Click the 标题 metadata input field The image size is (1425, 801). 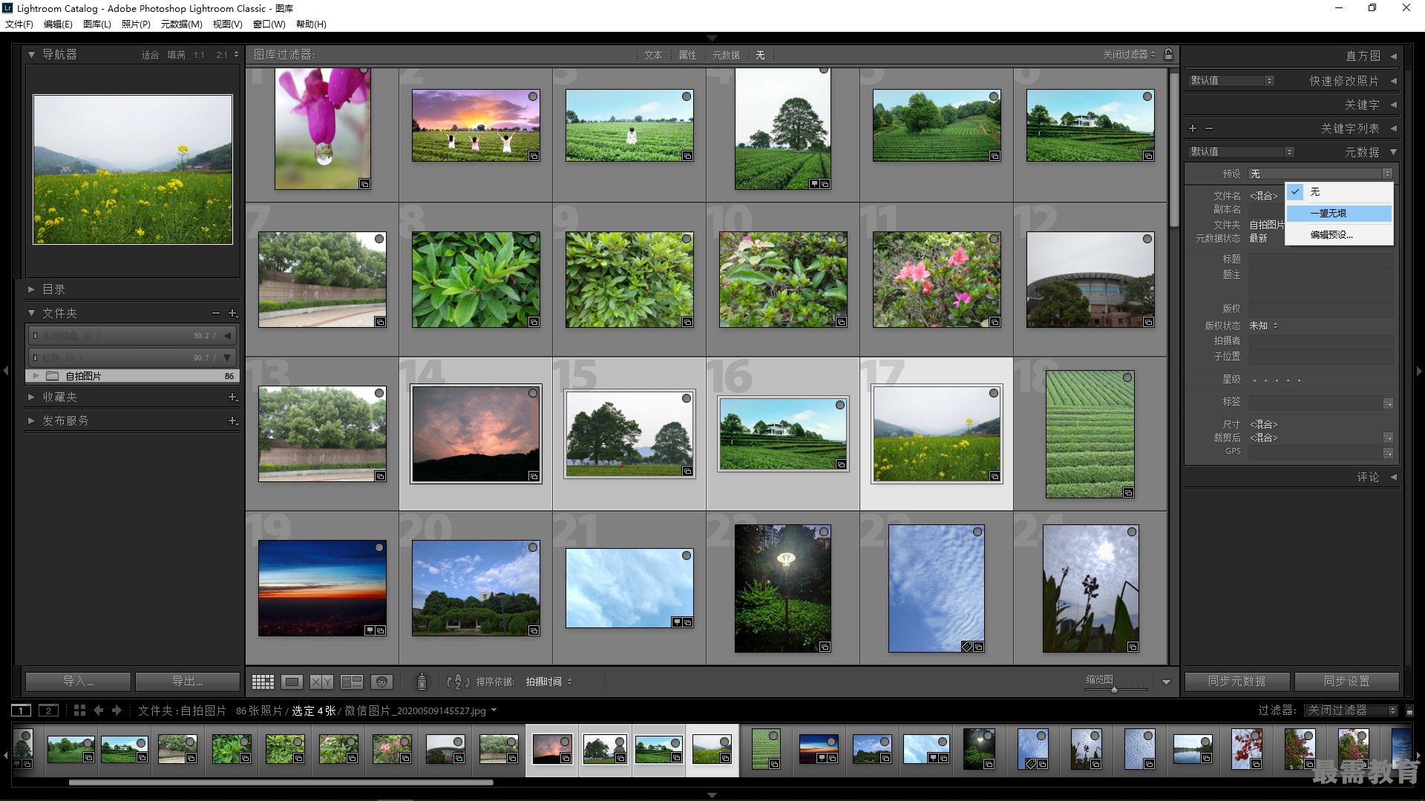1320,260
